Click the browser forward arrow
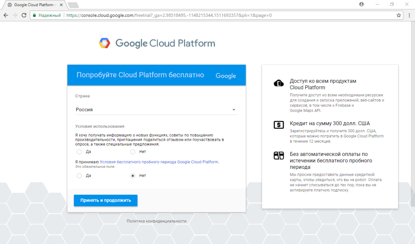 pos(15,15)
